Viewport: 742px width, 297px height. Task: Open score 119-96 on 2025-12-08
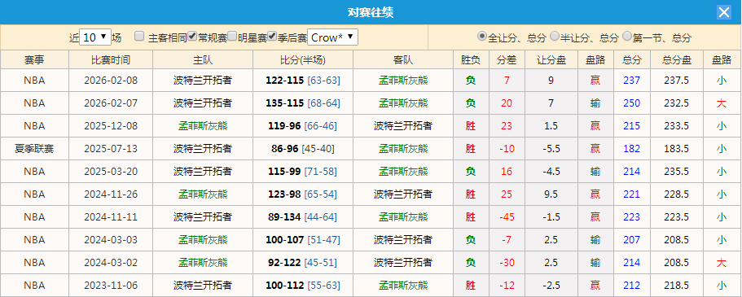pyautogui.click(x=284, y=126)
